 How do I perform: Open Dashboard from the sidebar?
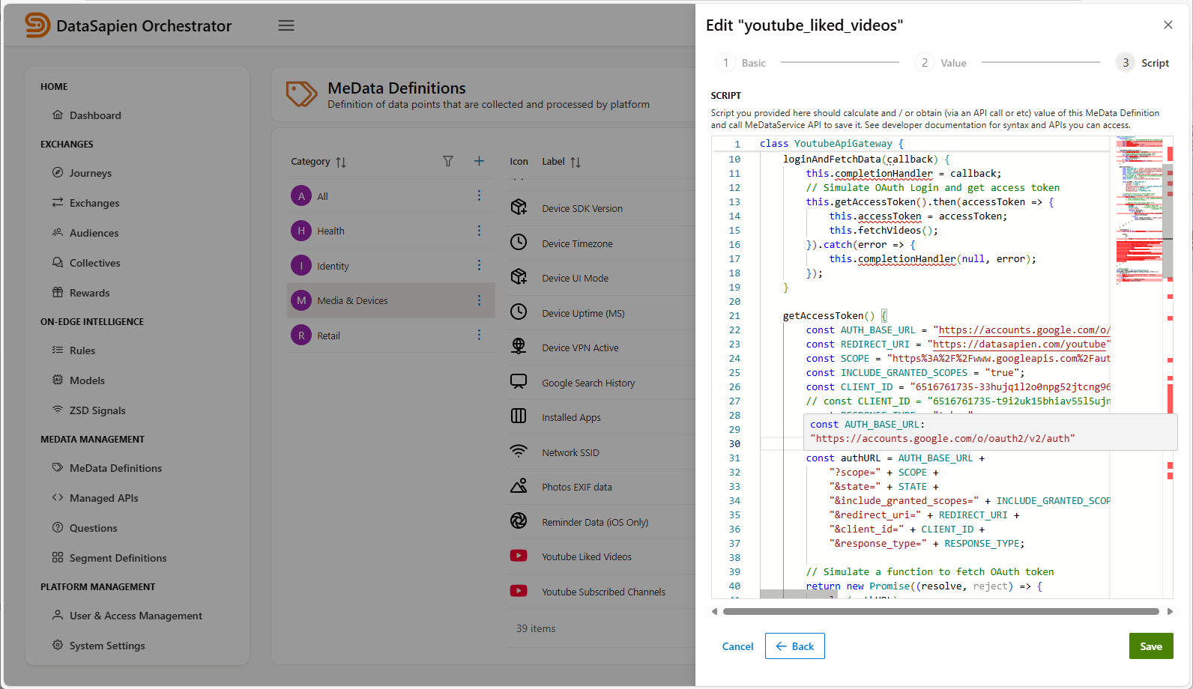pyautogui.click(x=95, y=115)
